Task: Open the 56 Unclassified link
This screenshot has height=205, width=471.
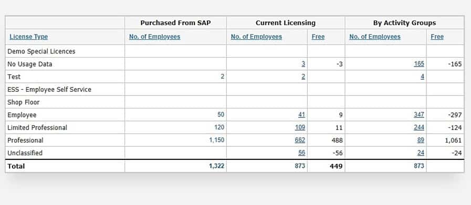Action: (x=301, y=153)
